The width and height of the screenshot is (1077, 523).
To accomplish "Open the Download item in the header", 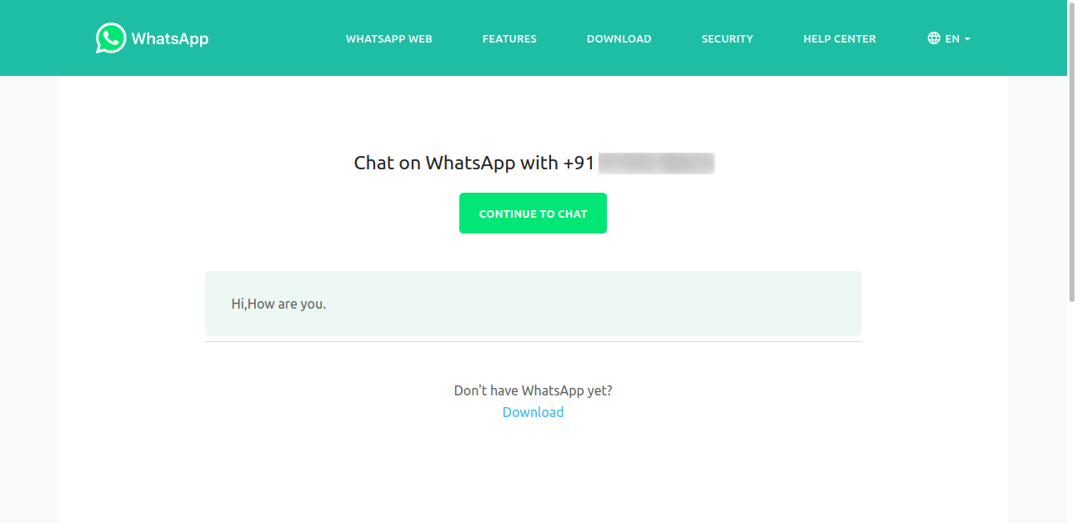I will (x=619, y=38).
